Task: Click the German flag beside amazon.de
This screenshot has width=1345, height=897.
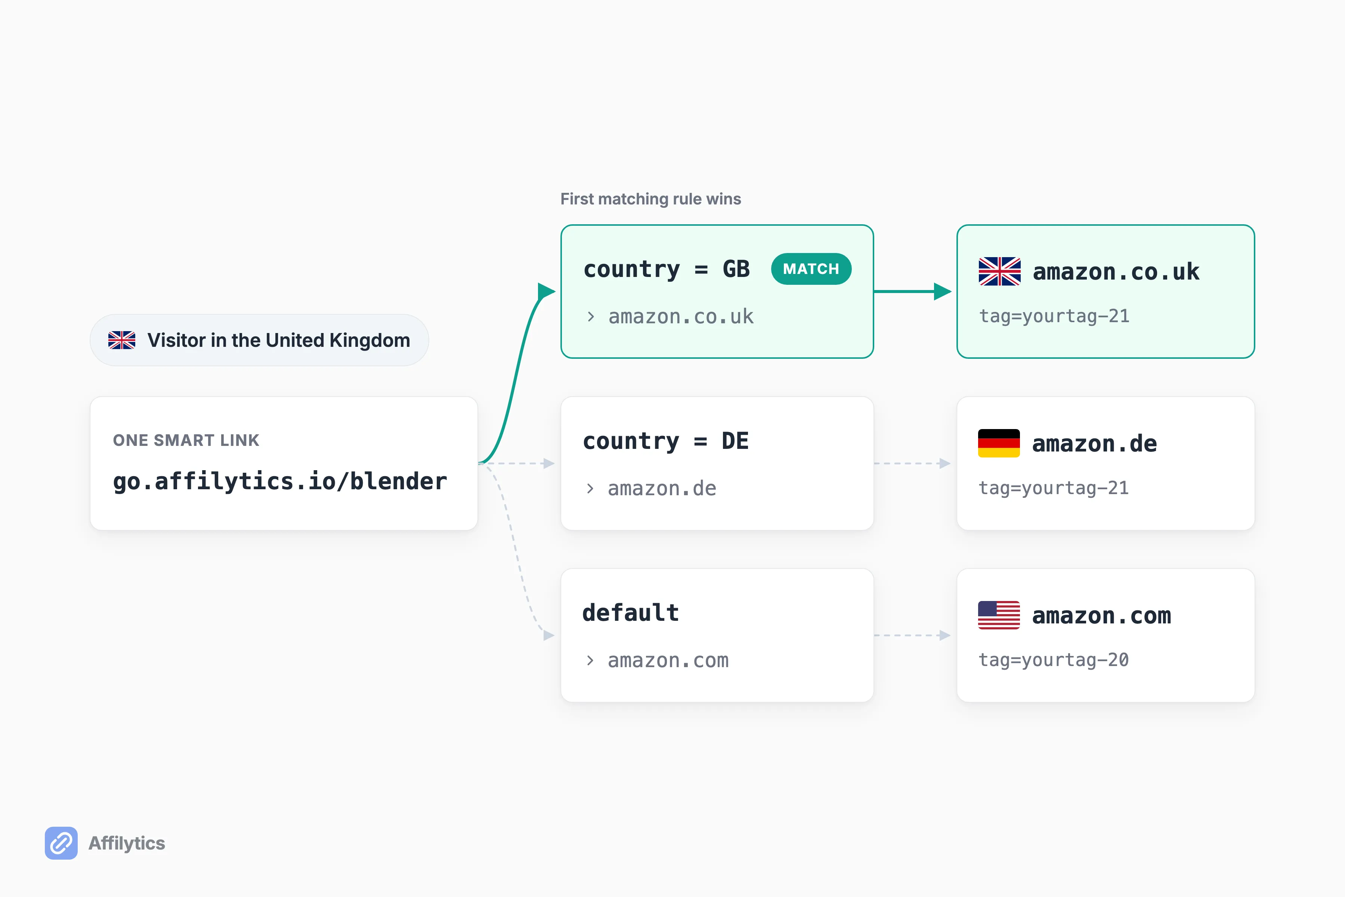Action: tap(999, 443)
